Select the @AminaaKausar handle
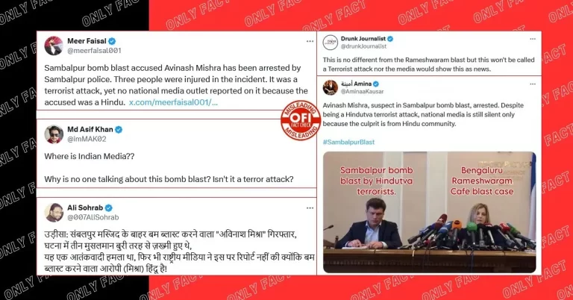Screen dimensions: 573x300 coord(362,92)
